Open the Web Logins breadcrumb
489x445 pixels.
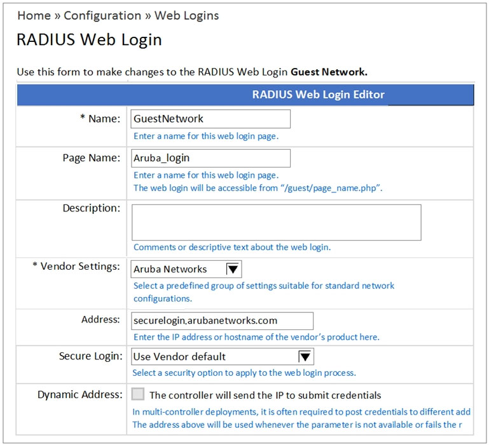[186, 16]
